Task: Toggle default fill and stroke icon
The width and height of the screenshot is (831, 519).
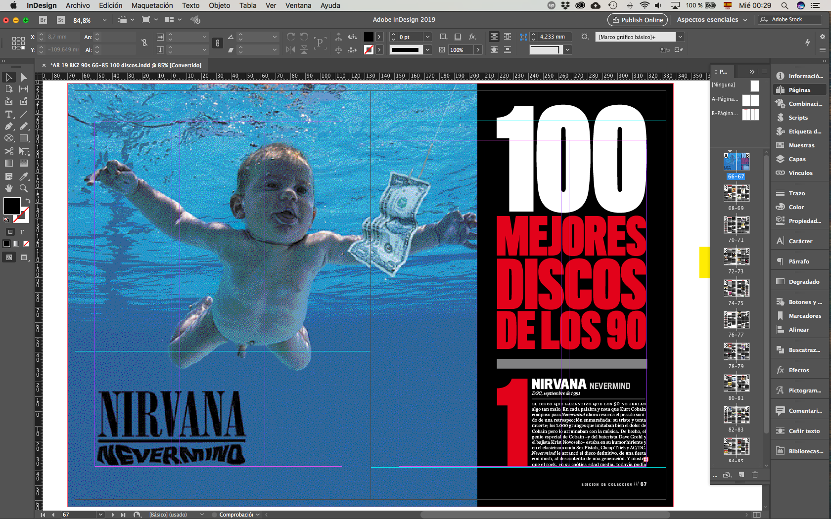Action: tap(6, 219)
